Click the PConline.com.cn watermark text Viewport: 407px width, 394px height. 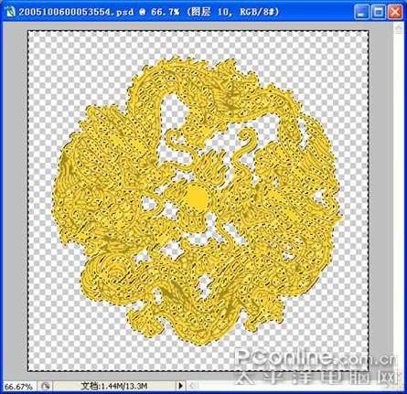pos(316,357)
